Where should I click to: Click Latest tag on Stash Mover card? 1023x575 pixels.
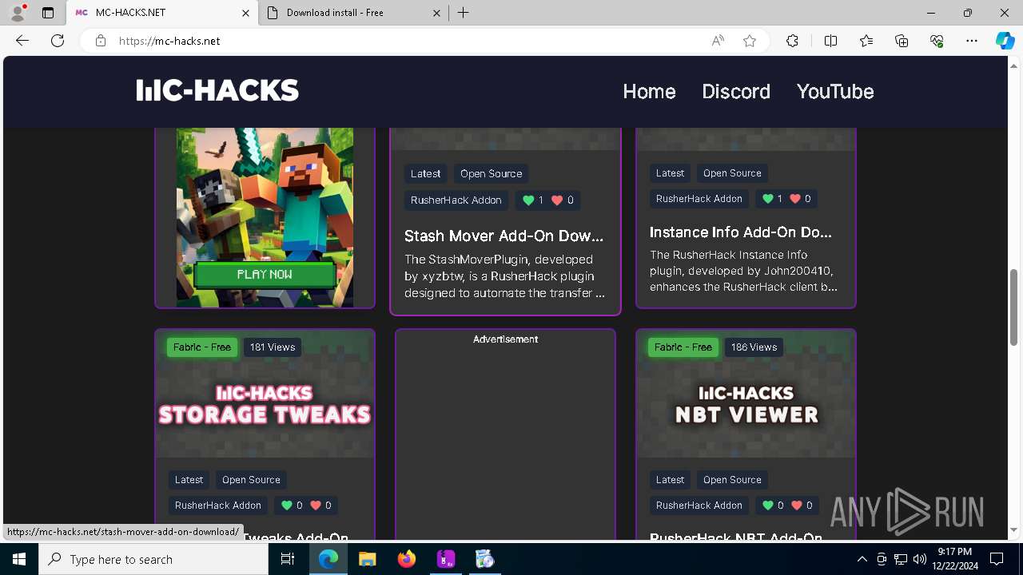tap(425, 173)
